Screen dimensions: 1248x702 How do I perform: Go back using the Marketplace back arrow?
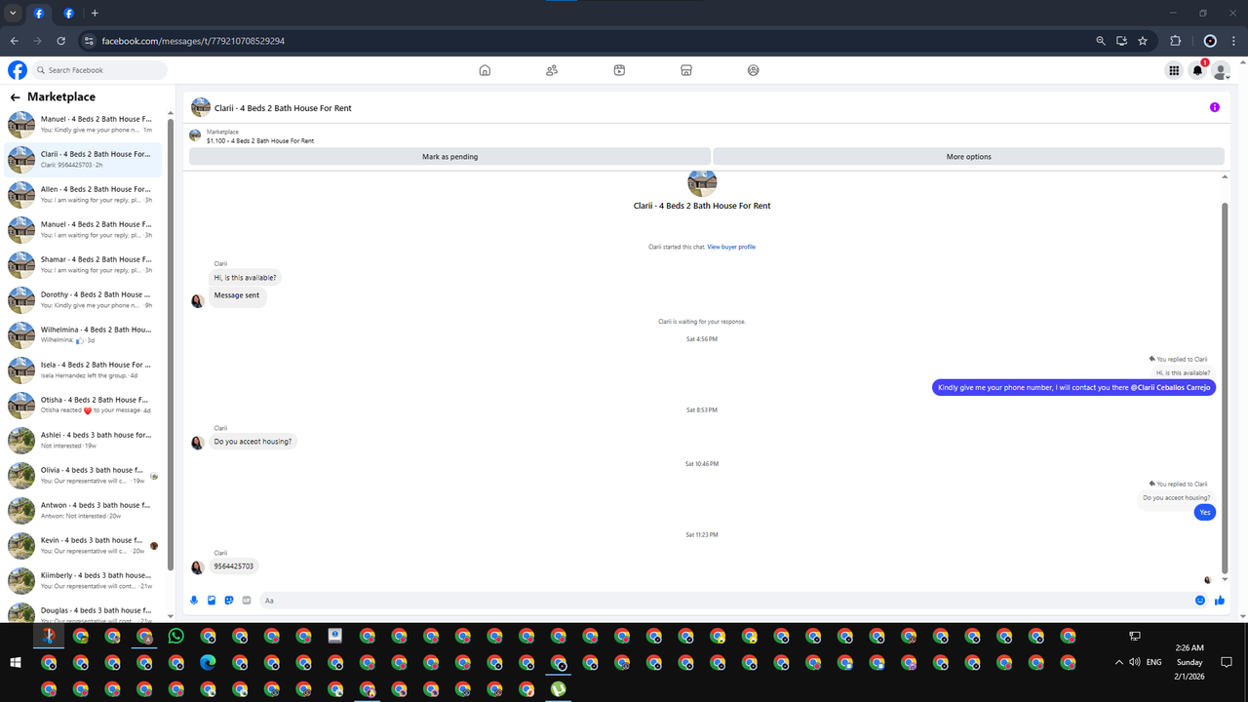coord(16,97)
